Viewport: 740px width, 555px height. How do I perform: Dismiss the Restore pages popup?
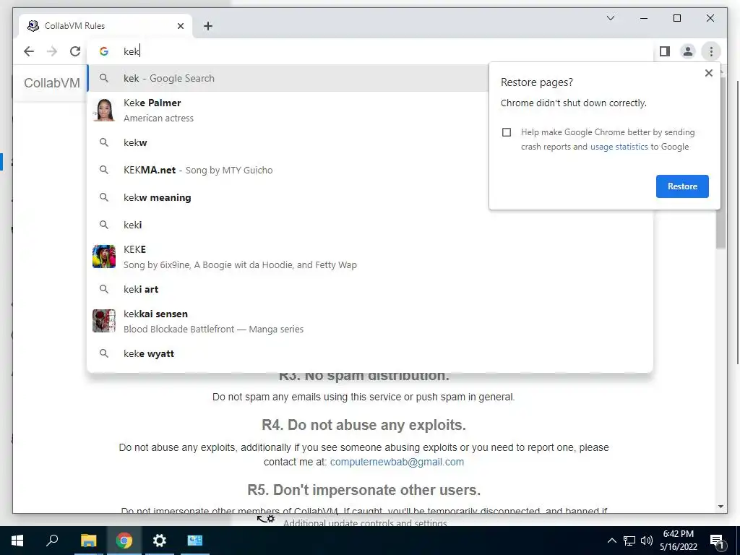(x=708, y=73)
